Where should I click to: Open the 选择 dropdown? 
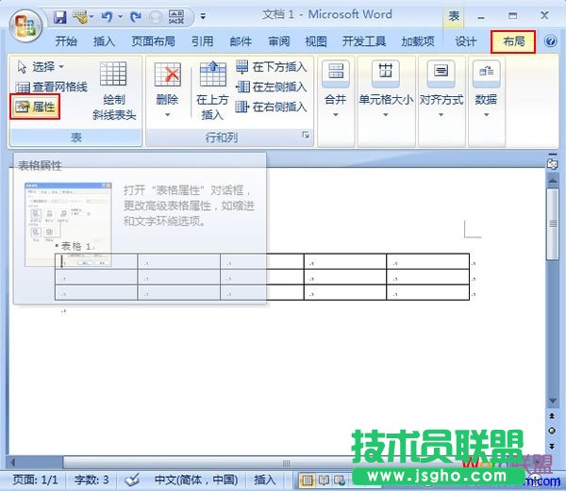coord(42,67)
